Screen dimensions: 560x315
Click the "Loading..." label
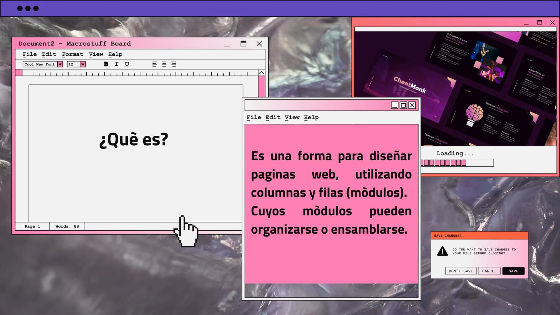tap(455, 153)
